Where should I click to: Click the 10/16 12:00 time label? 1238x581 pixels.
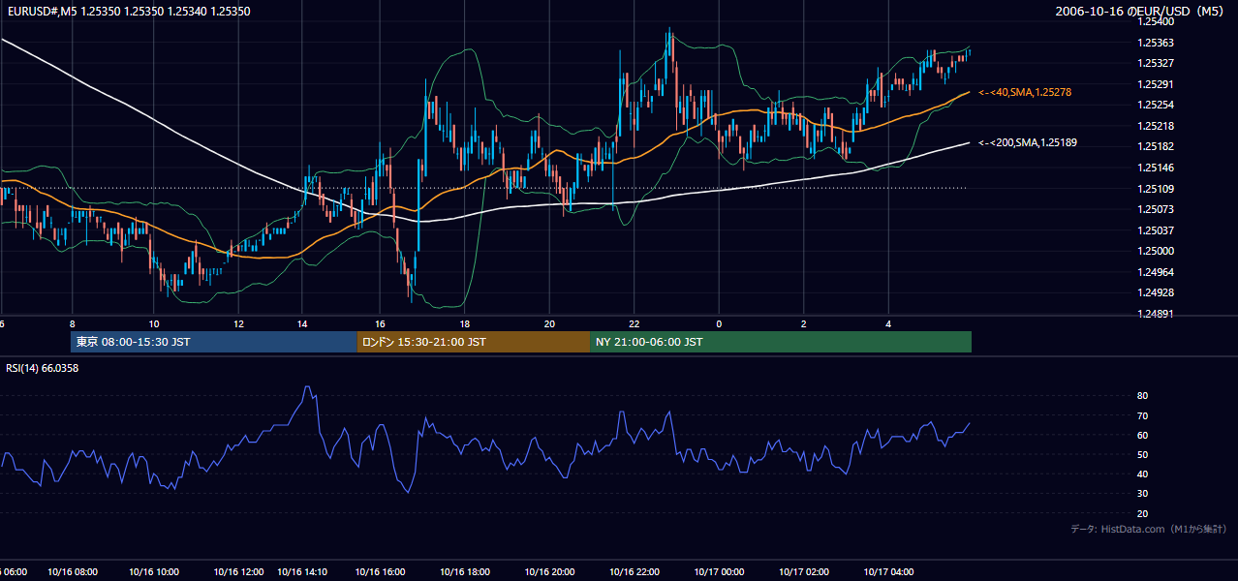pyautogui.click(x=239, y=571)
